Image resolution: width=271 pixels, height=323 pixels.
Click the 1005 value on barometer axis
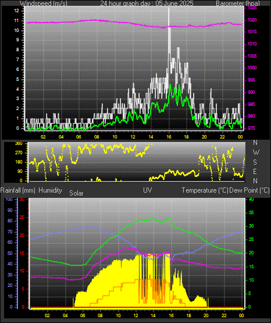252,56
